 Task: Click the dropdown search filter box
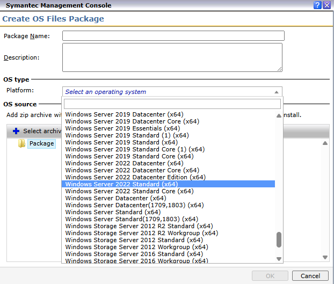point(172,104)
